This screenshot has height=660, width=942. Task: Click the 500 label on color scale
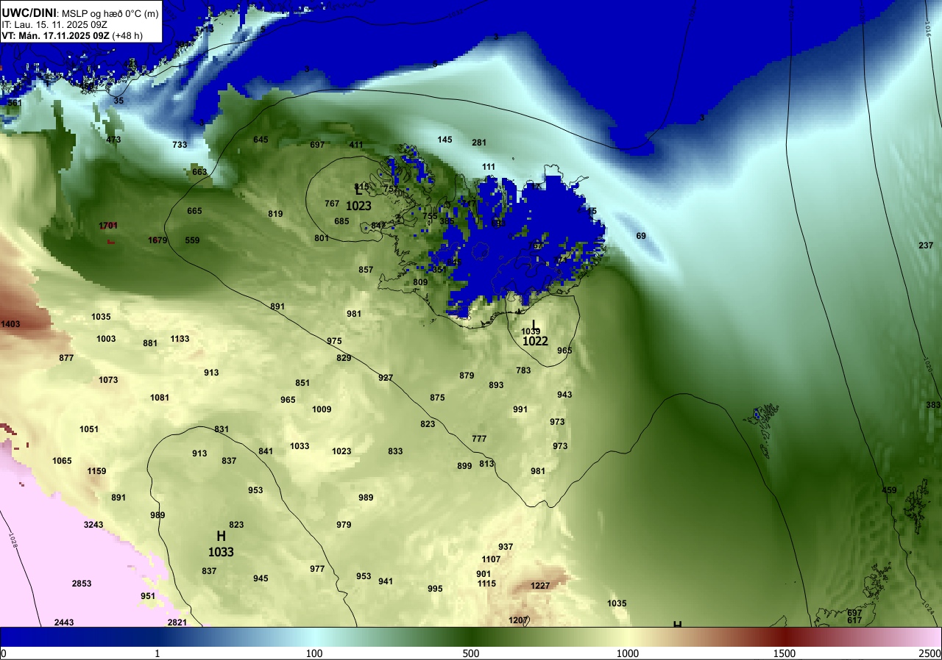pos(471,654)
